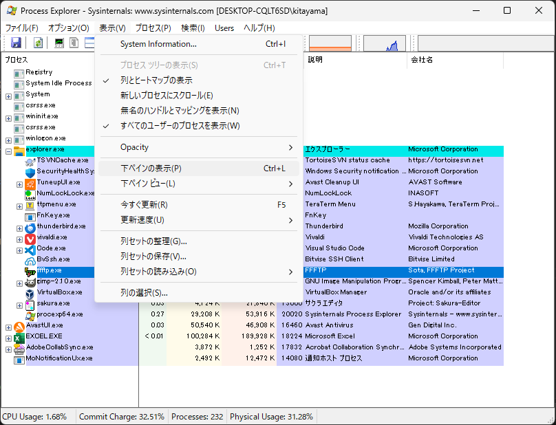Viewport: 556px width, 425px height.
Task: Open the Users menu
Action: (x=224, y=28)
